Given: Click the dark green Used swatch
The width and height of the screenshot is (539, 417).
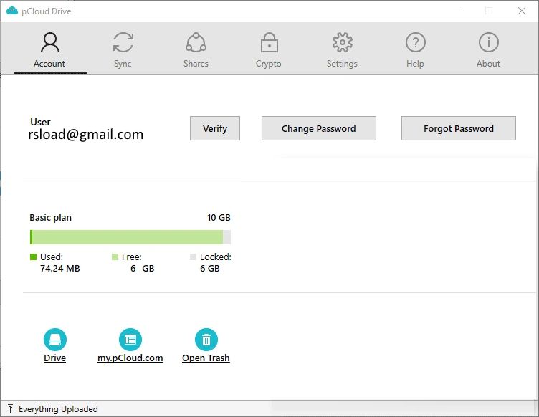Looking at the screenshot, I should (34, 257).
